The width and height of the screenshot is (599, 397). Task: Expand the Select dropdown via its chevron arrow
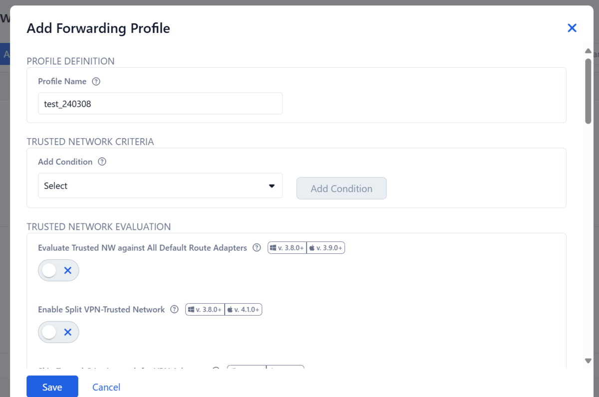click(x=272, y=185)
